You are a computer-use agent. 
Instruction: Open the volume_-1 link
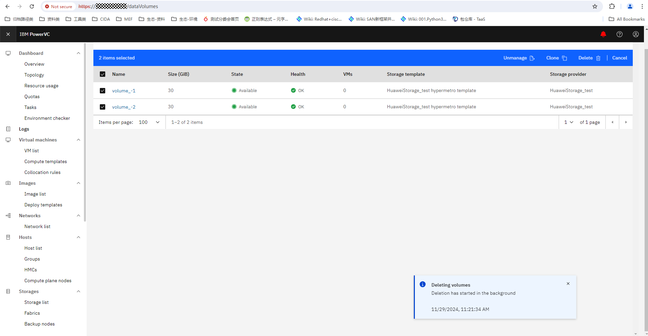(x=124, y=91)
